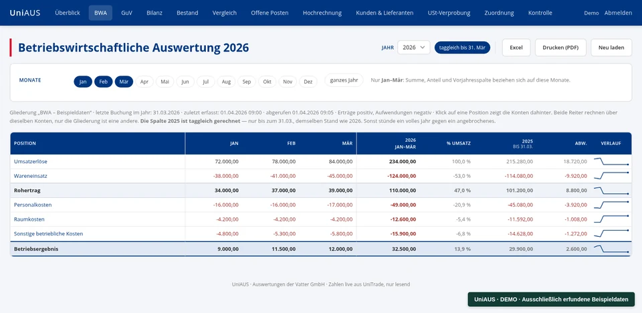Toggle the 'taggleich bis 31. Mär' pill
Viewport: 642px width, 313px height.
point(462,47)
